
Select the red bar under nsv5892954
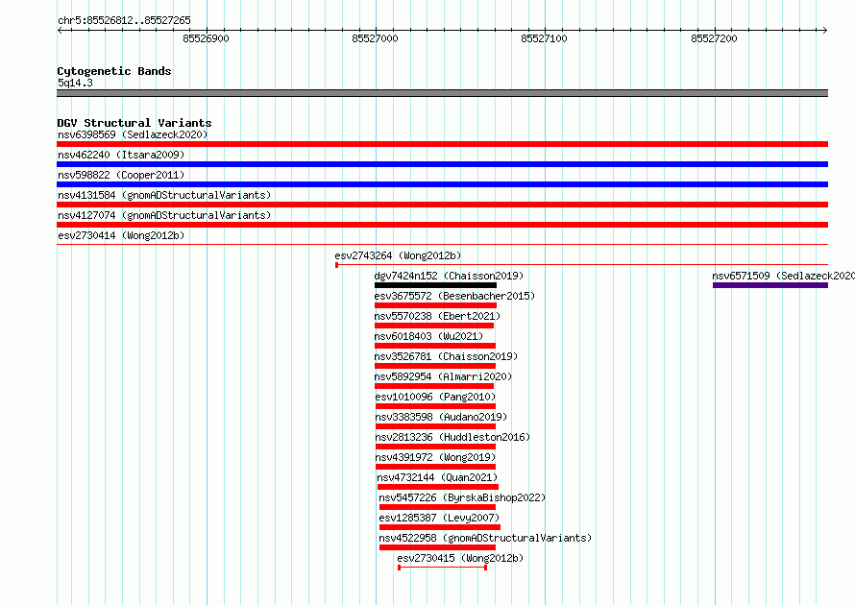coord(434,386)
